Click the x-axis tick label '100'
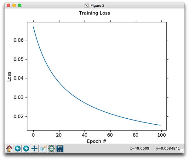 (162, 135)
